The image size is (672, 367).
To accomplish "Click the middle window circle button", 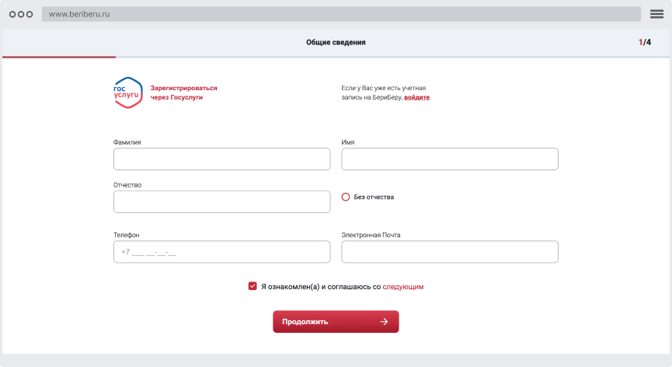I will point(21,14).
